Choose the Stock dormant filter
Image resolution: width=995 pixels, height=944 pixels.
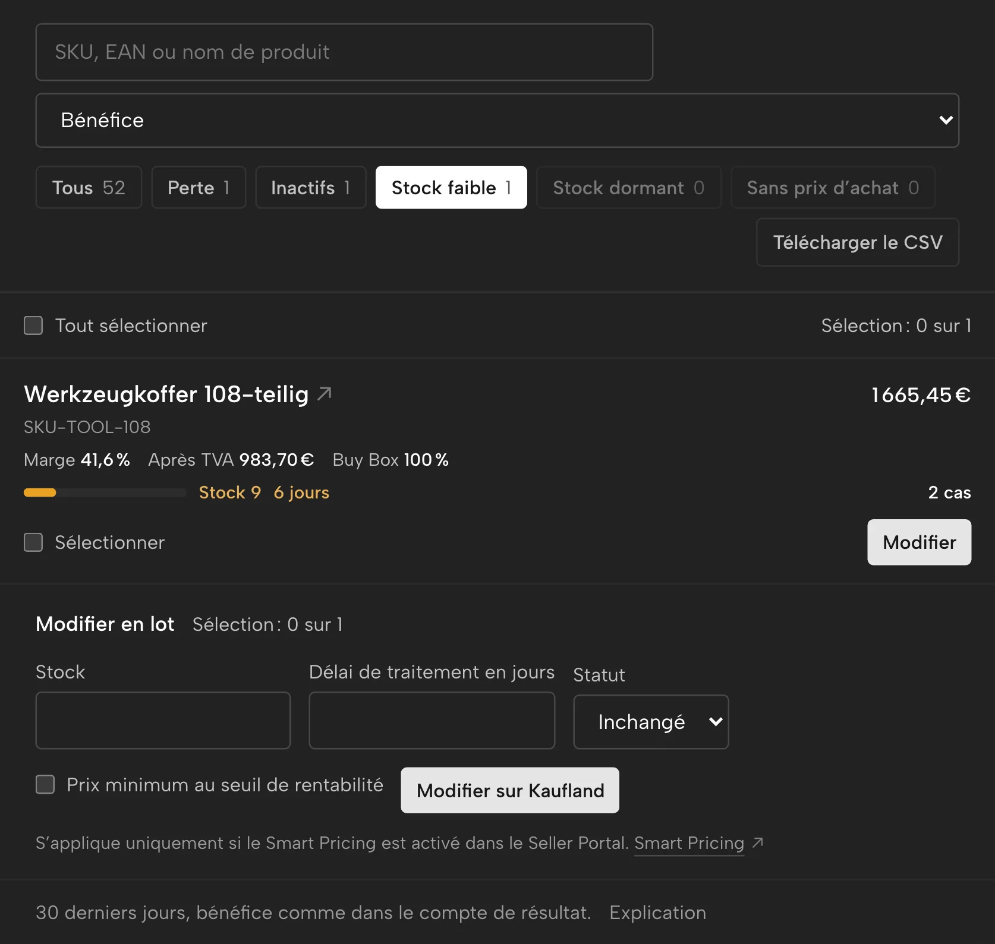point(629,188)
